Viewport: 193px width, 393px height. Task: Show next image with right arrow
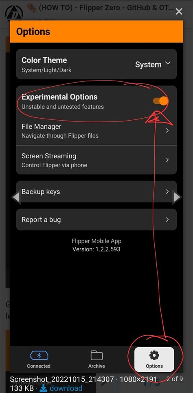177,197
